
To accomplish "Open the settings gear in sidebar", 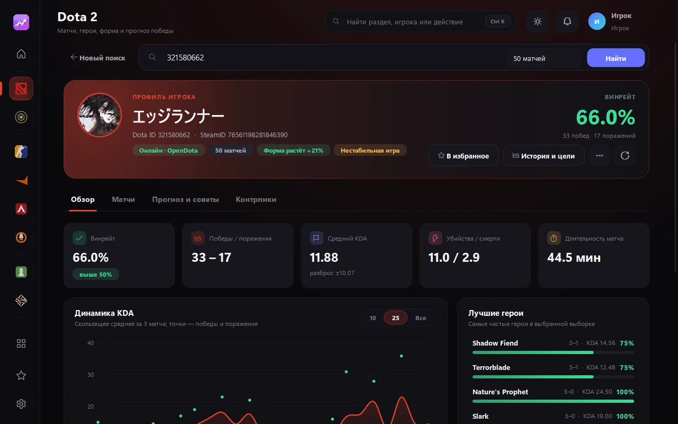I will [x=21, y=404].
